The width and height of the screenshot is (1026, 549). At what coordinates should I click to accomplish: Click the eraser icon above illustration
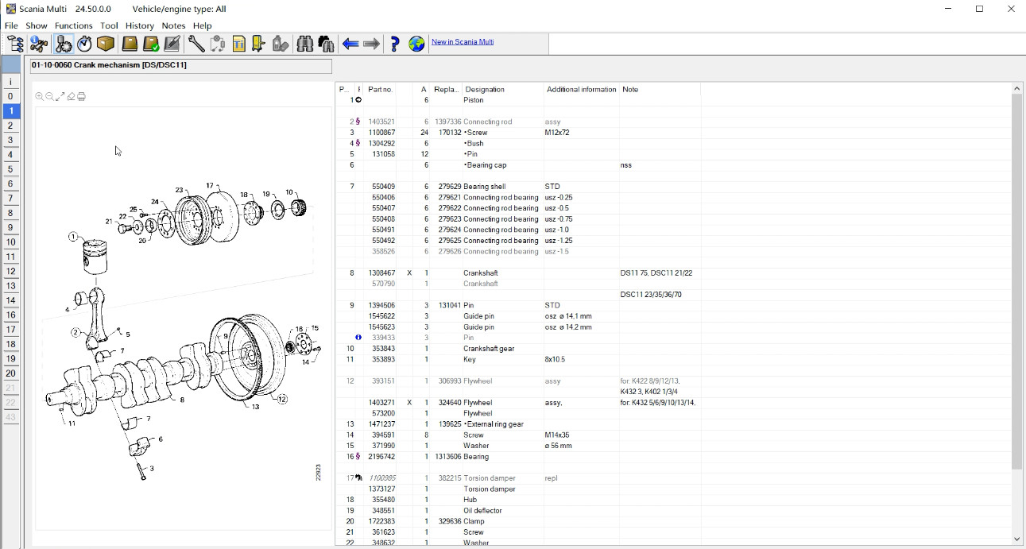(71, 96)
